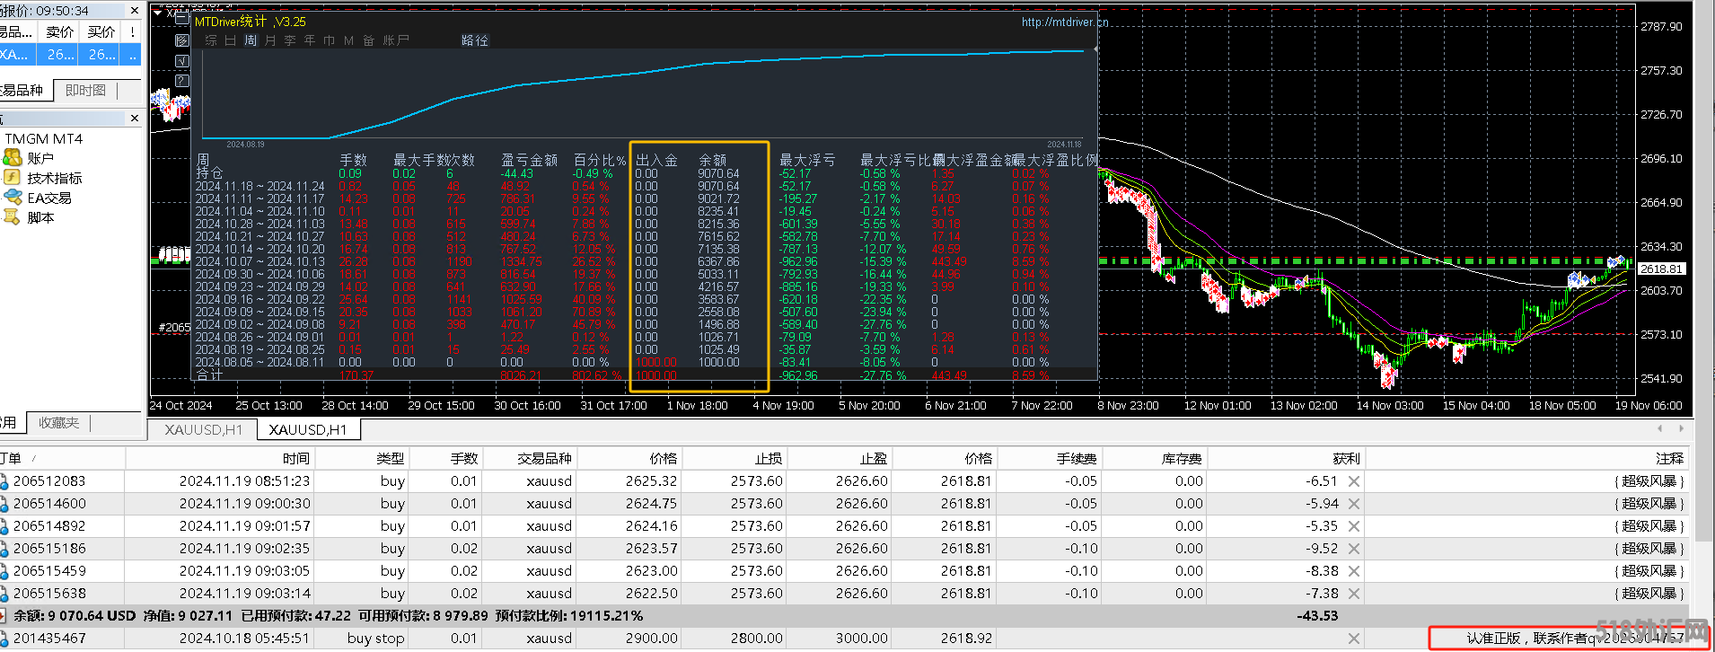
Task: Select order row 206515638
Action: (844, 594)
